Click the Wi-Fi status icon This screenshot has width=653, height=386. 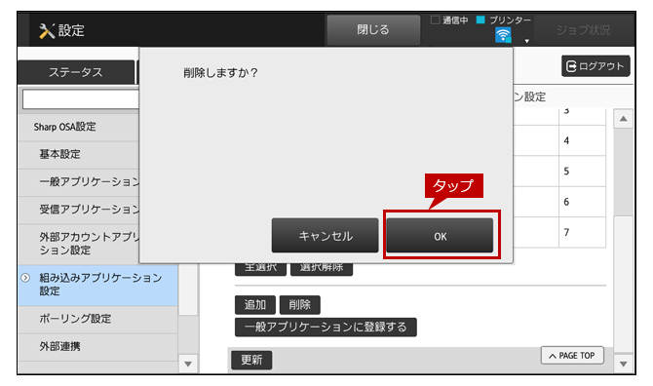click(x=503, y=35)
